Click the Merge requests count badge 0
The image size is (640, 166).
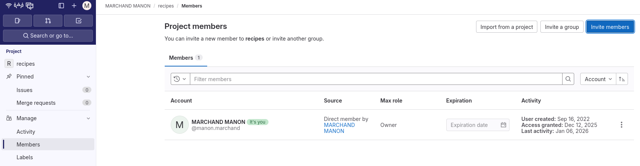87,103
